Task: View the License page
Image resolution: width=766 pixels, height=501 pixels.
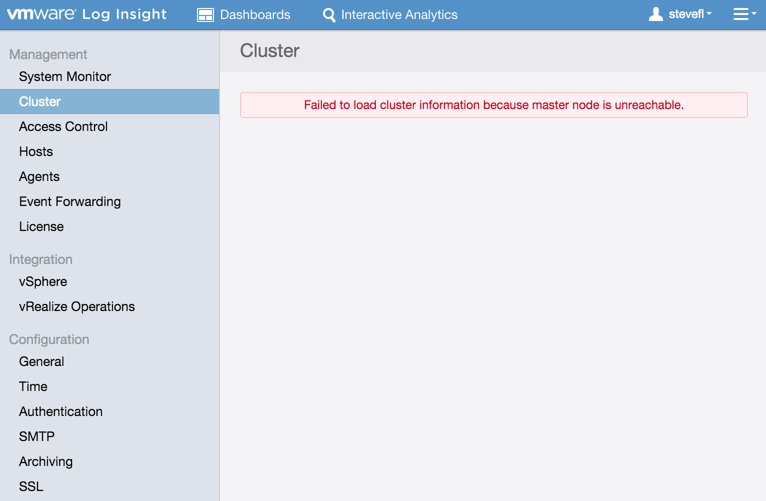Action: coord(41,226)
